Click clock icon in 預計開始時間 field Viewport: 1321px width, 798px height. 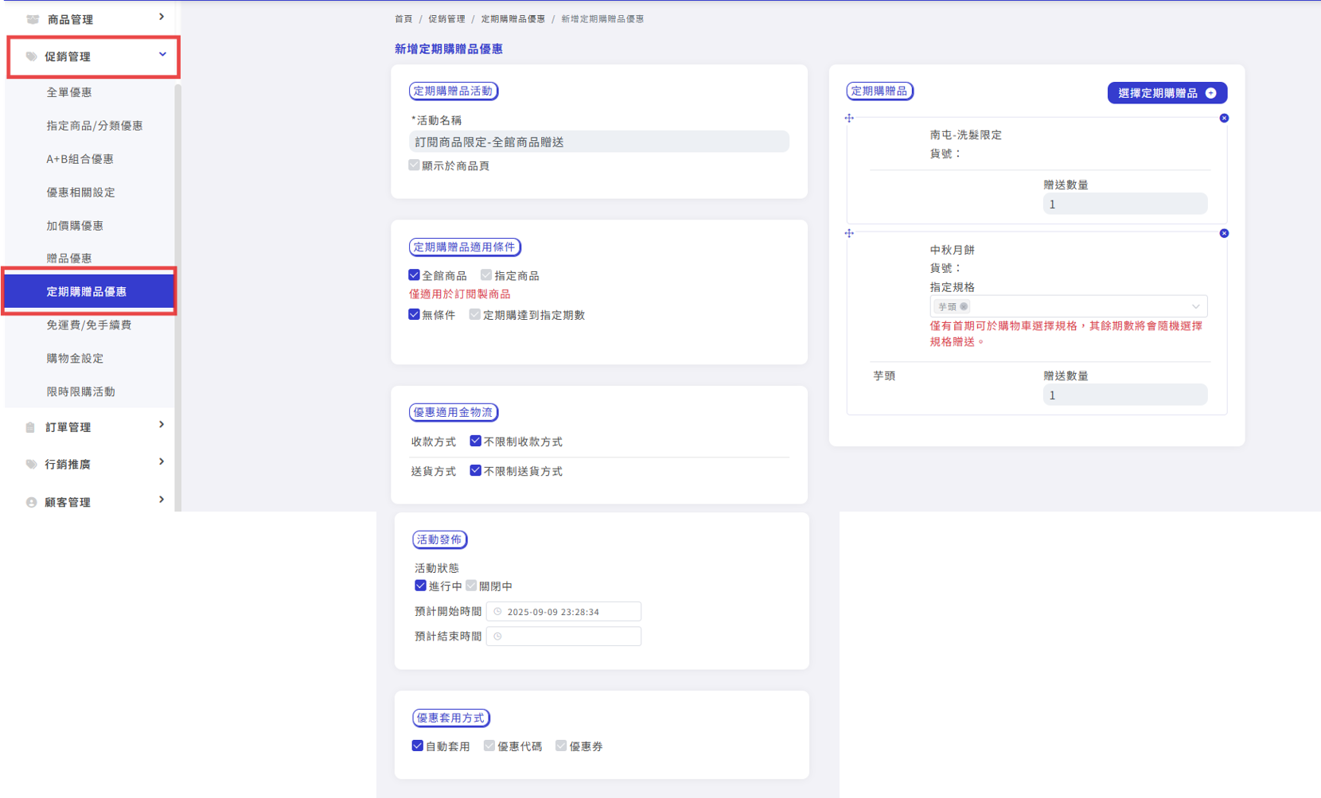[497, 612]
